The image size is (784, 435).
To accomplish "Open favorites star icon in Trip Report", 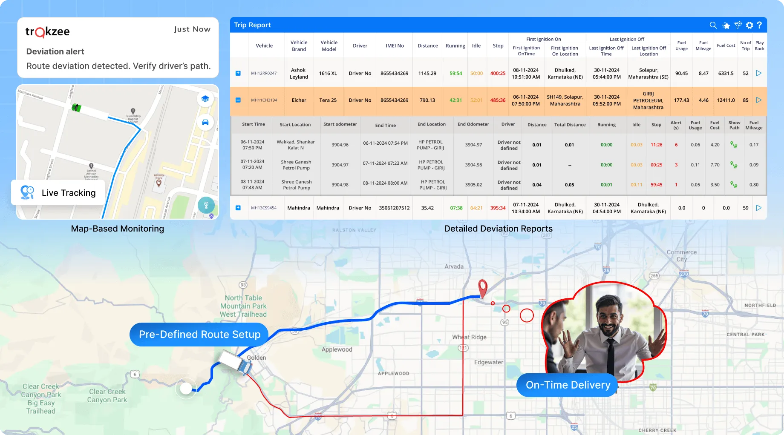I will pos(726,26).
